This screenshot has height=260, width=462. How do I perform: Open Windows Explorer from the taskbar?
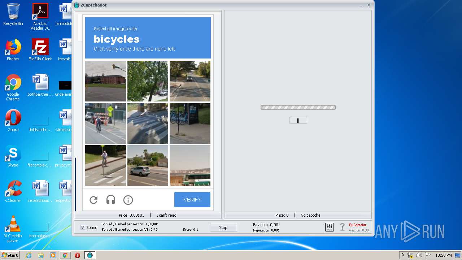coord(41,255)
